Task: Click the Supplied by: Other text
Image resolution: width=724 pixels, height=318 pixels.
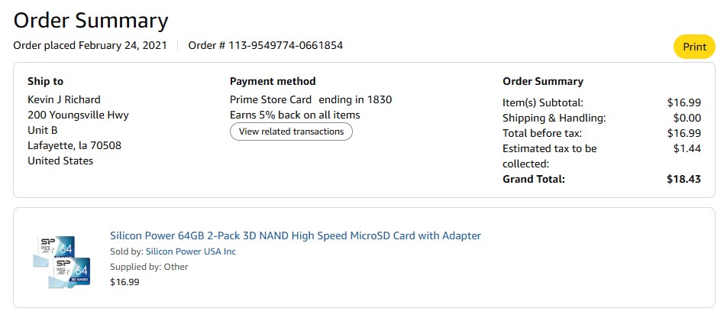Action: coord(149,267)
